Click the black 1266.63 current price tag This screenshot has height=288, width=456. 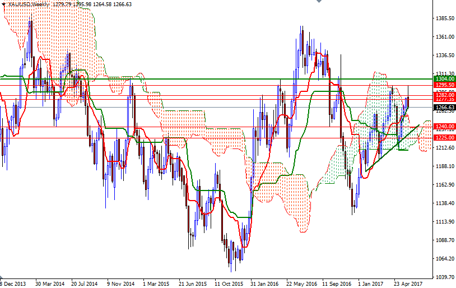point(444,107)
